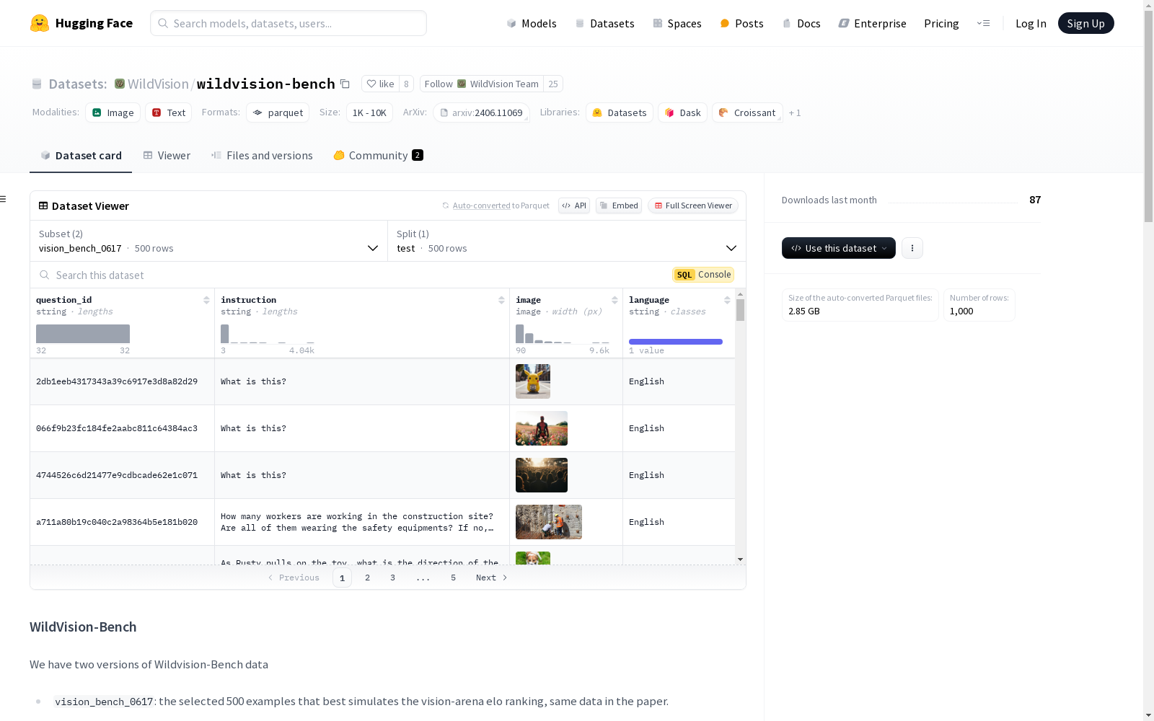Expand the Subset vision_bench_0617 dropdown

coord(208,241)
